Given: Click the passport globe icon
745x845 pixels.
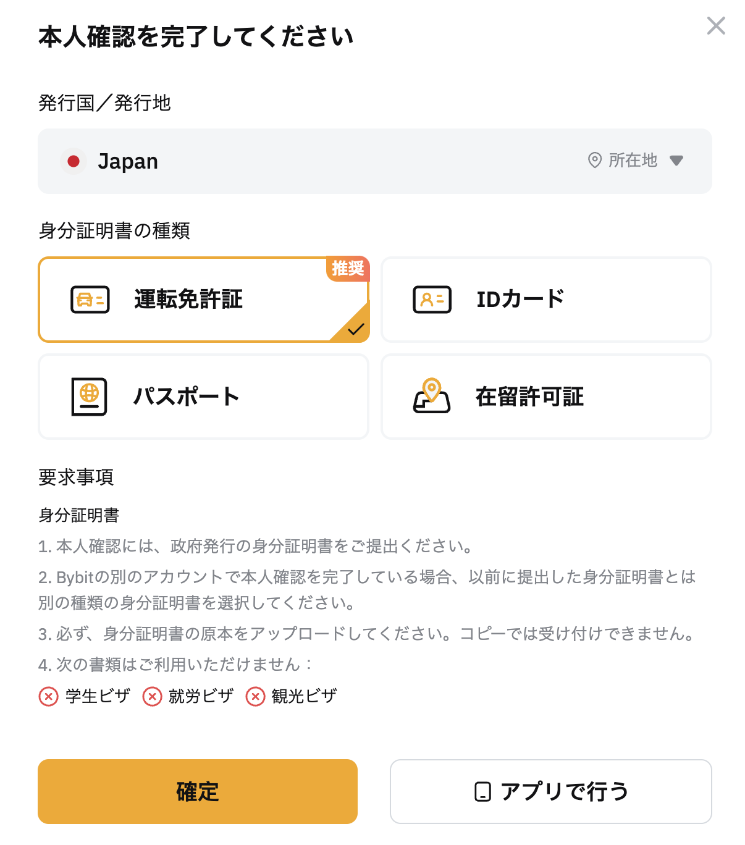Looking at the screenshot, I should (90, 397).
